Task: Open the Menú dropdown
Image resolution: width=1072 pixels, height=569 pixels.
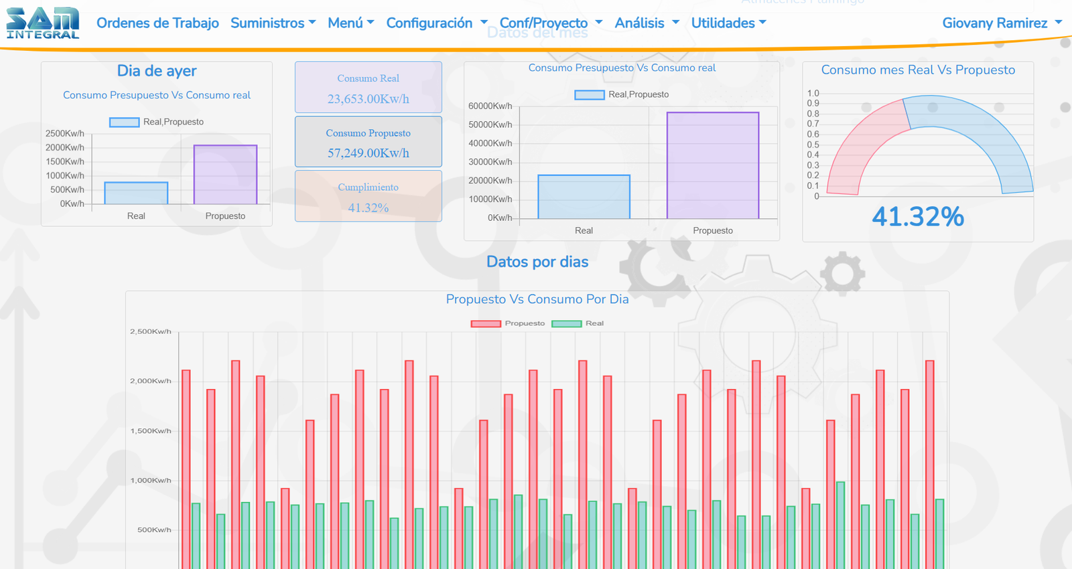Action: point(350,23)
